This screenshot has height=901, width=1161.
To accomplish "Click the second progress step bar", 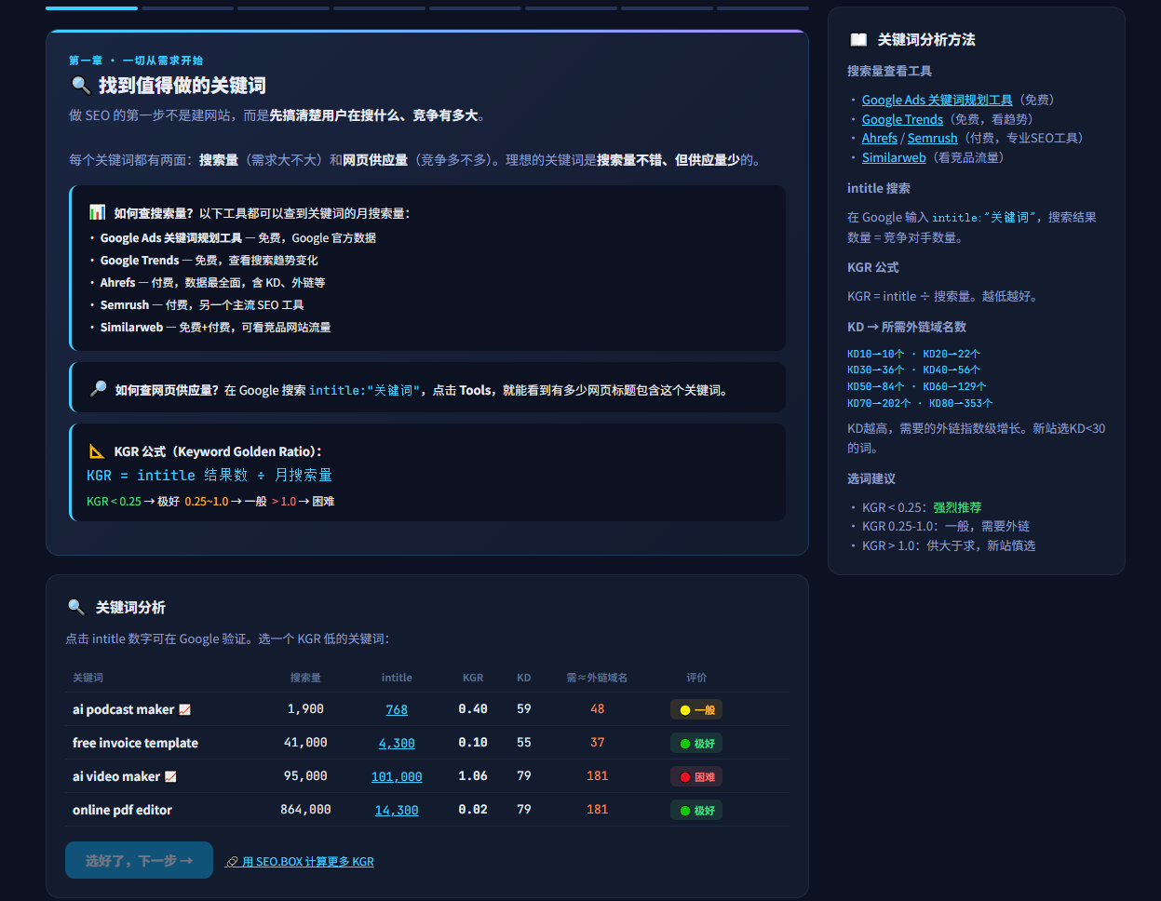I will 187,8.
